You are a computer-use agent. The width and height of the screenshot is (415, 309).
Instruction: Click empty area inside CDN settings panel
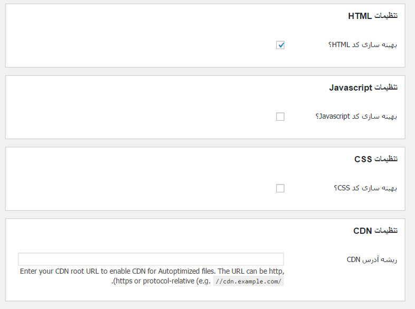point(133,238)
